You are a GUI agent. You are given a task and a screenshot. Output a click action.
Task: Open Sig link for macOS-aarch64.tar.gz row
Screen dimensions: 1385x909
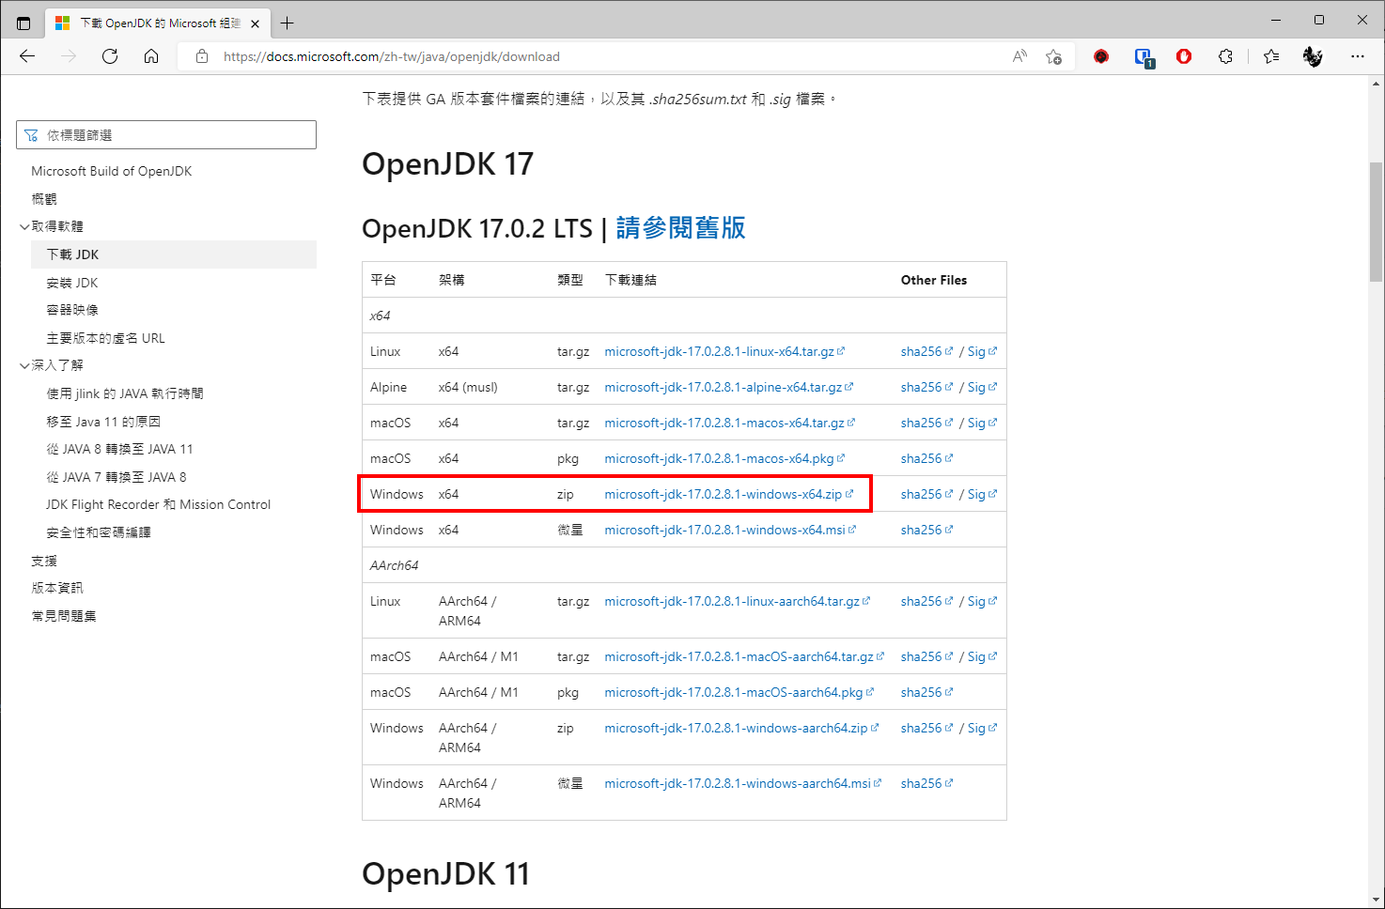982,656
